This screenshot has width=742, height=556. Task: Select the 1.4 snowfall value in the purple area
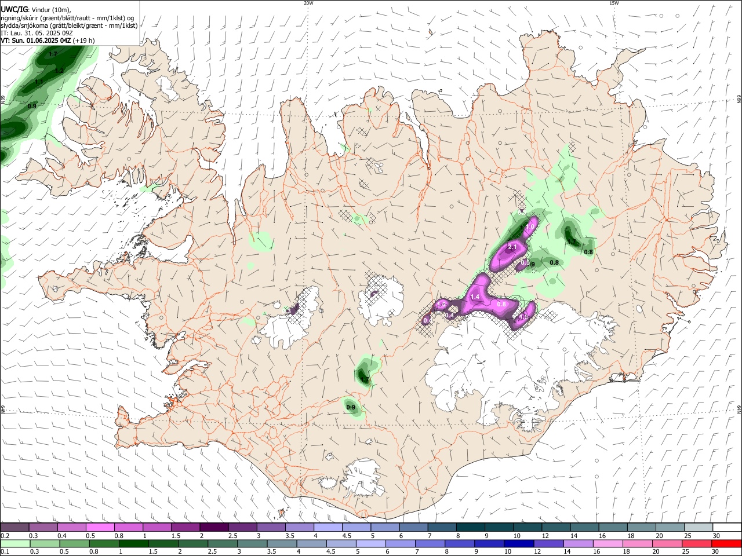(475, 297)
